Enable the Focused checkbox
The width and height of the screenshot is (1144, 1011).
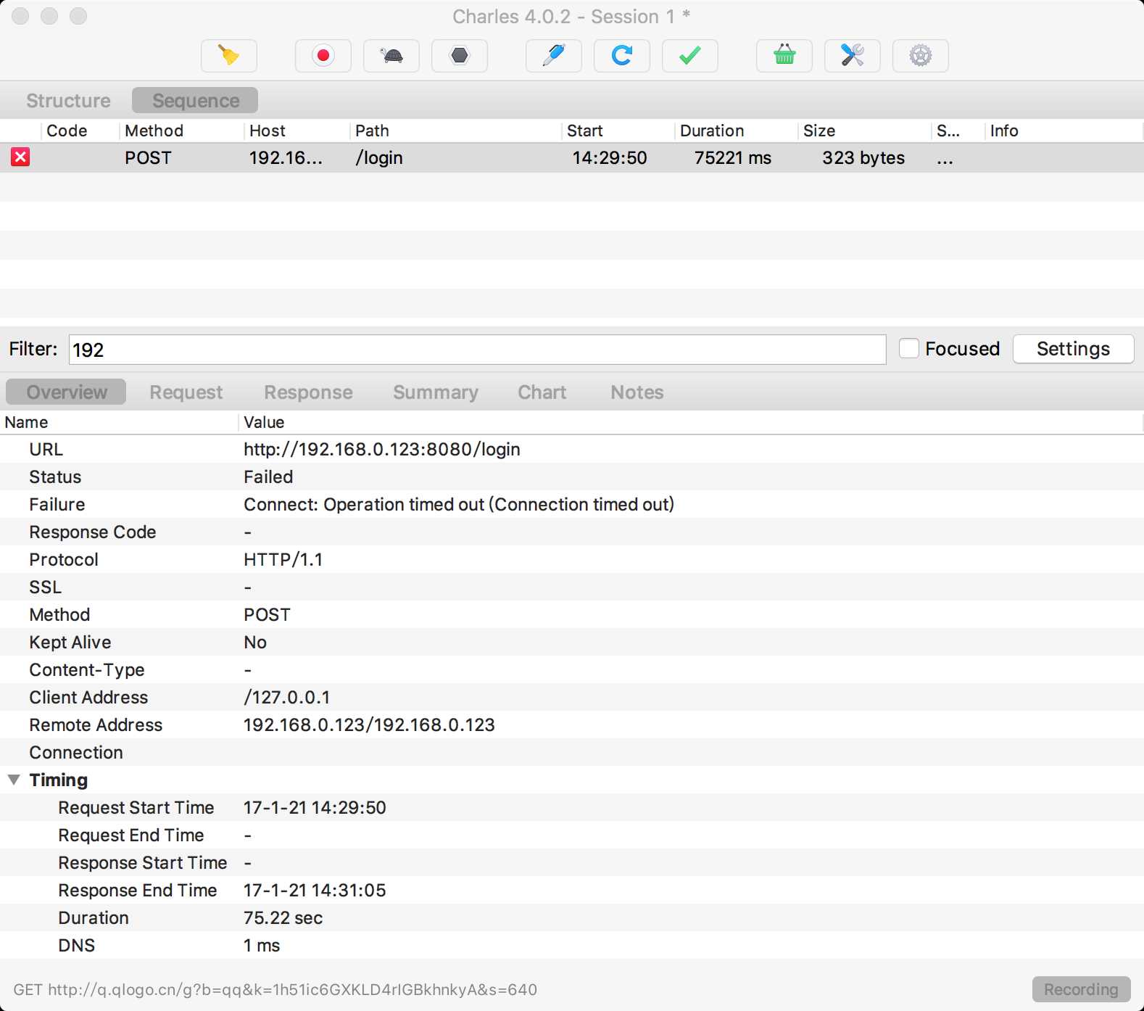909,349
